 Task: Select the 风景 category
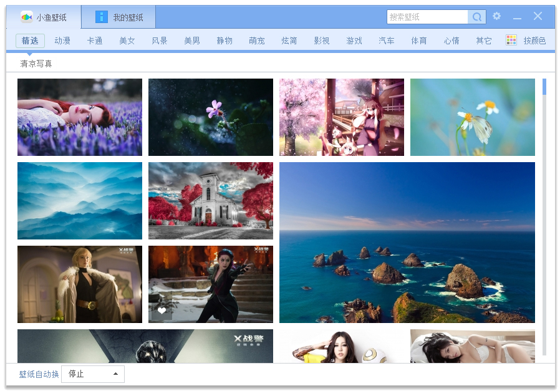coord(160,41)
